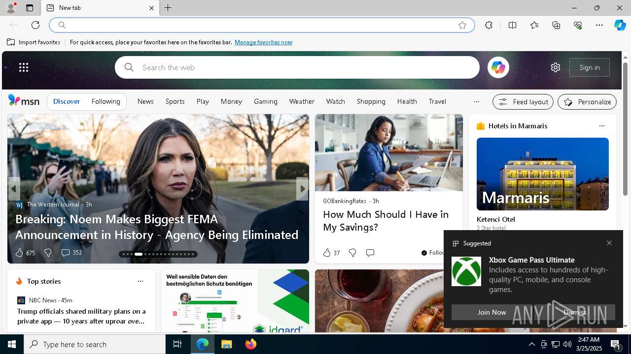This screenshot has height=354, width=631.
Task: Open the browser profile icon
Action: [x=10, y=8]
